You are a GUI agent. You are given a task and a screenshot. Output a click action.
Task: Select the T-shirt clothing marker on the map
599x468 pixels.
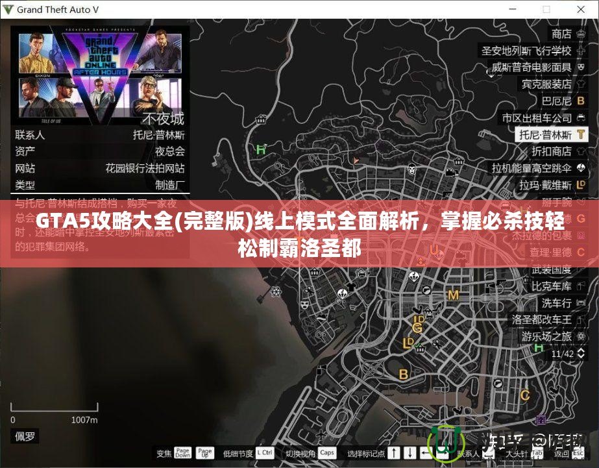tap(351, 287)
